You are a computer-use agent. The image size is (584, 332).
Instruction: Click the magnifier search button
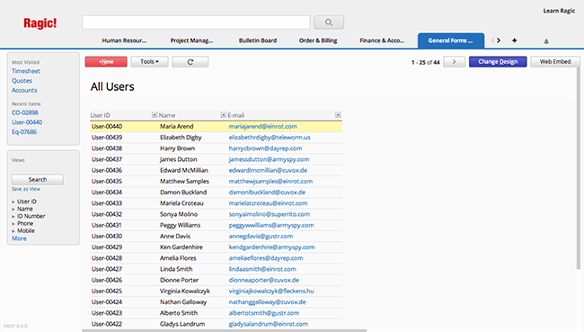(329, 22)
